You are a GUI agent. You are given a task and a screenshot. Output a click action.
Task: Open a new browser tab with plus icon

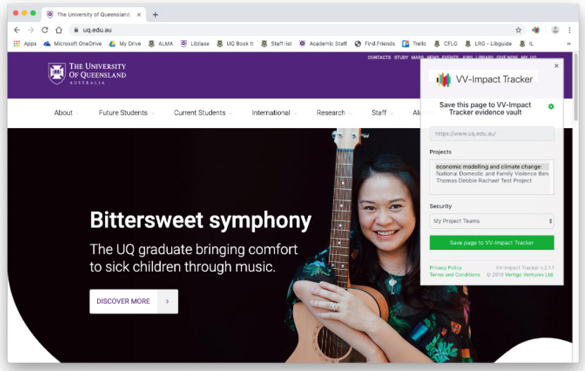(x=155, y=15)
